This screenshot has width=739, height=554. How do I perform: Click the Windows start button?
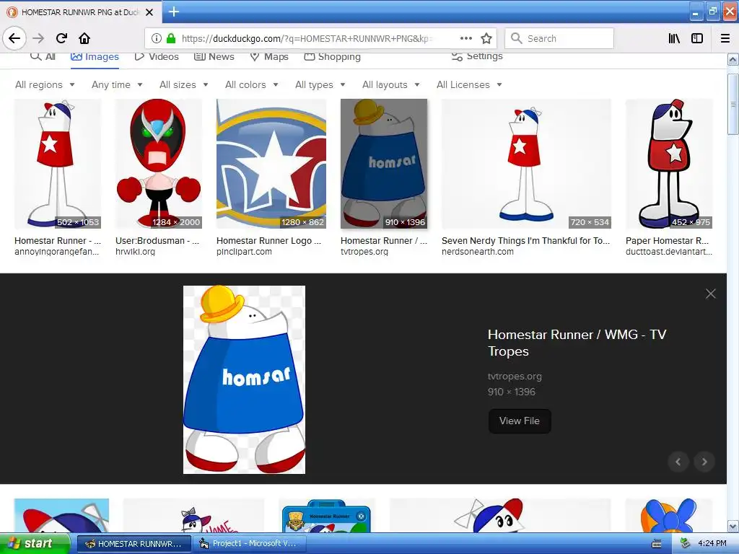(35, 543)
